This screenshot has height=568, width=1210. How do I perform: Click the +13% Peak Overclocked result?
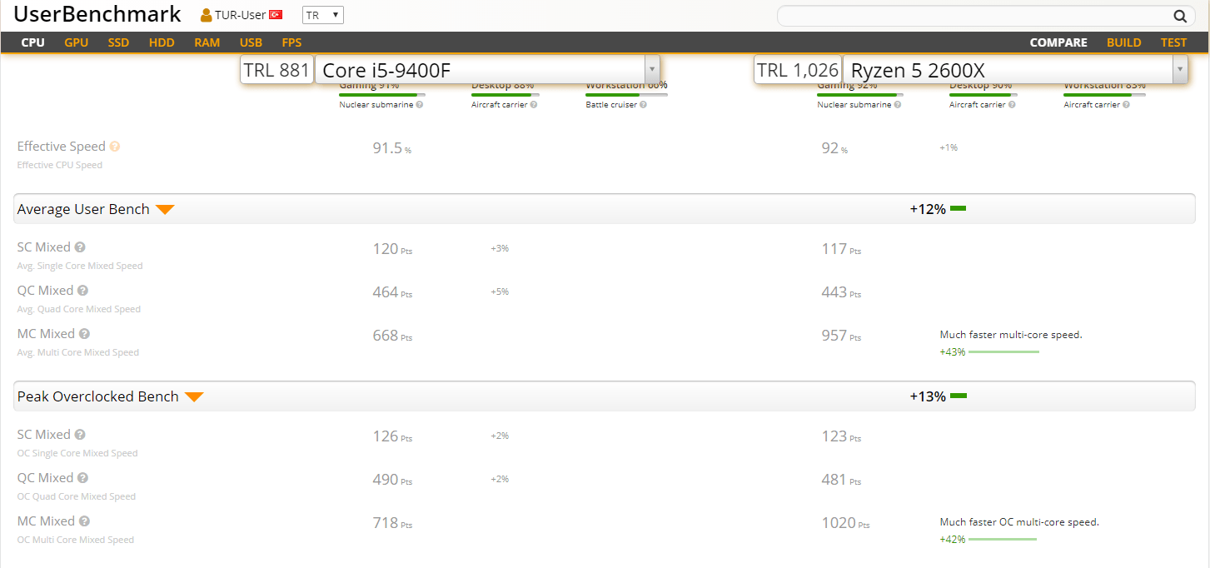(x=938, y=396)
